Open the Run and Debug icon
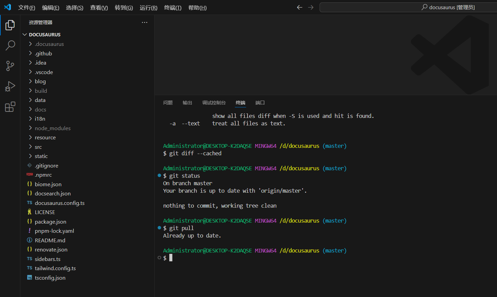The image size is (497, 297). point(10,86)
